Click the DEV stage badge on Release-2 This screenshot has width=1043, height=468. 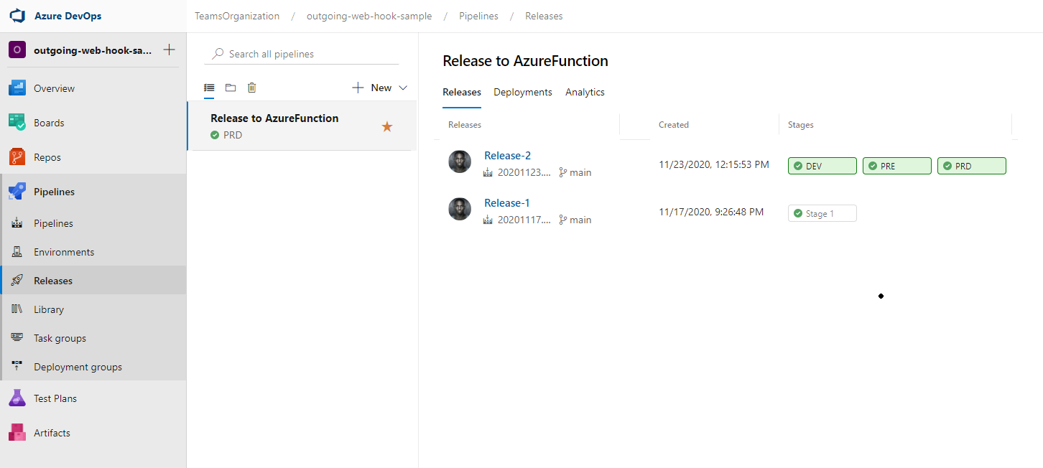click(822, 165)
